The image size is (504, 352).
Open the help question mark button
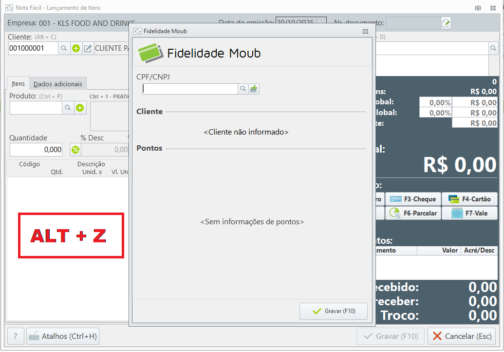tap(16, 336)
